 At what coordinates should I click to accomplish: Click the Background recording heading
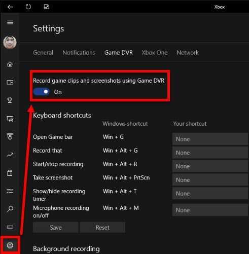66,249
